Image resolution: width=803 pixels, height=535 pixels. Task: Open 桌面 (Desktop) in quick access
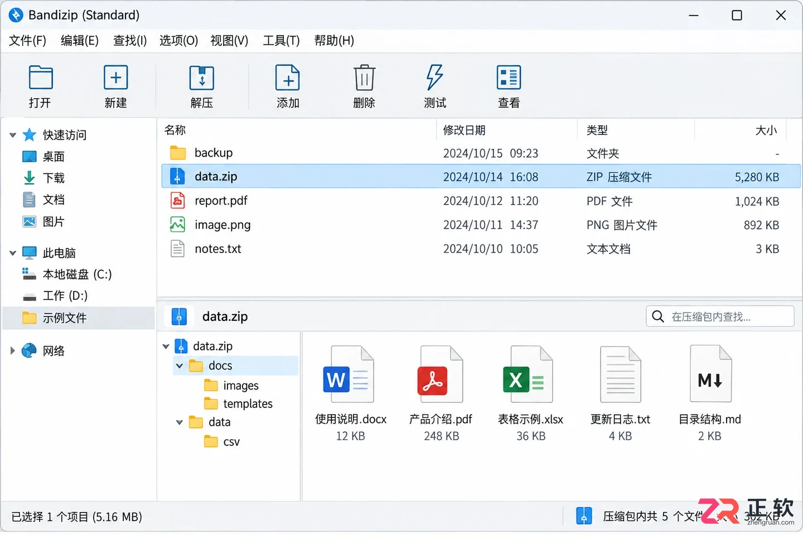pos(54,157)
